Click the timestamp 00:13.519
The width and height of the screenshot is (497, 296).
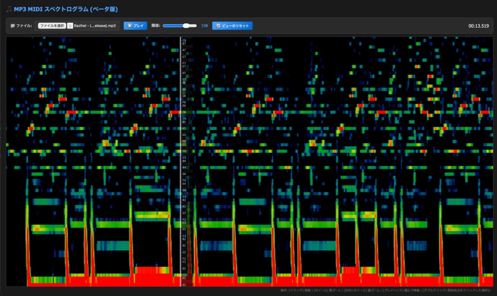[479, 26]
